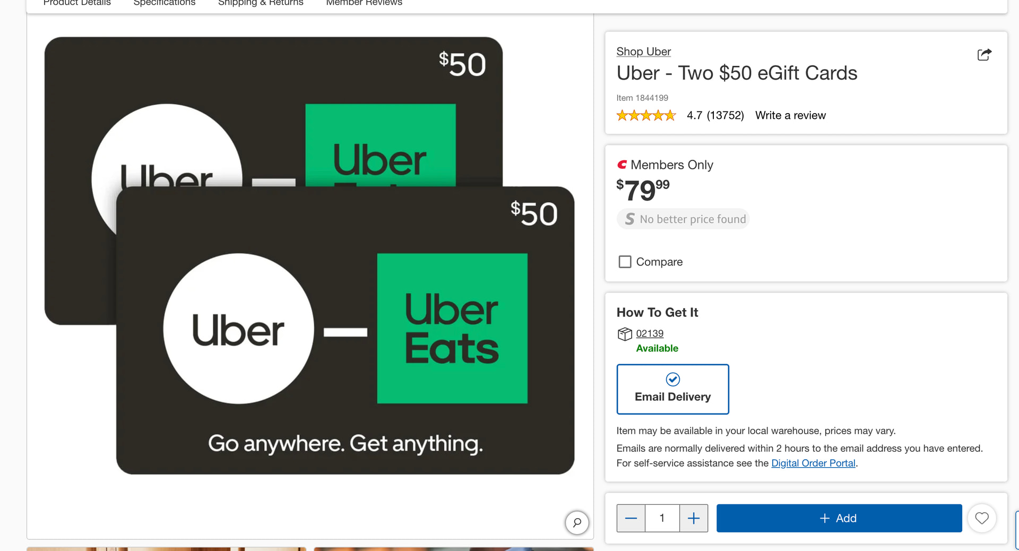Open the Shop Uber link

click(x=643, y=51)
